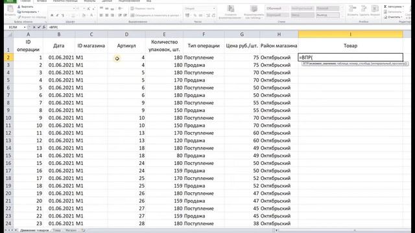The image size is (415, 233).
Task: Click the decrease indent icon
Action: pos(120,16)
